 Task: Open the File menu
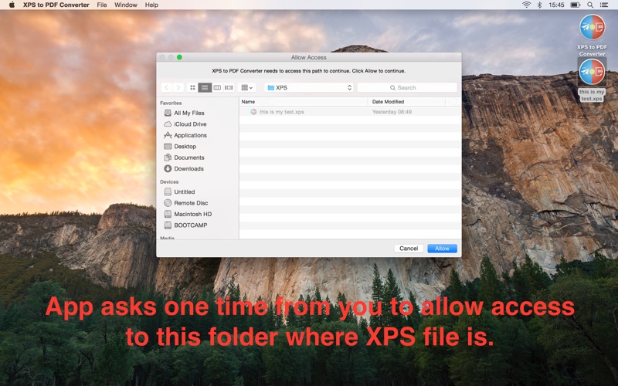(x=102, y=5)
